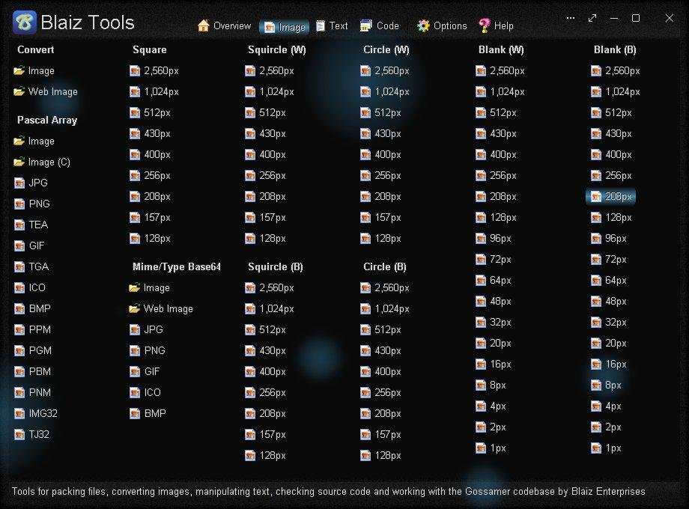Switch to the Code tab
The image size is (689, 509).
pyautogui.click(x=380, y=26)
